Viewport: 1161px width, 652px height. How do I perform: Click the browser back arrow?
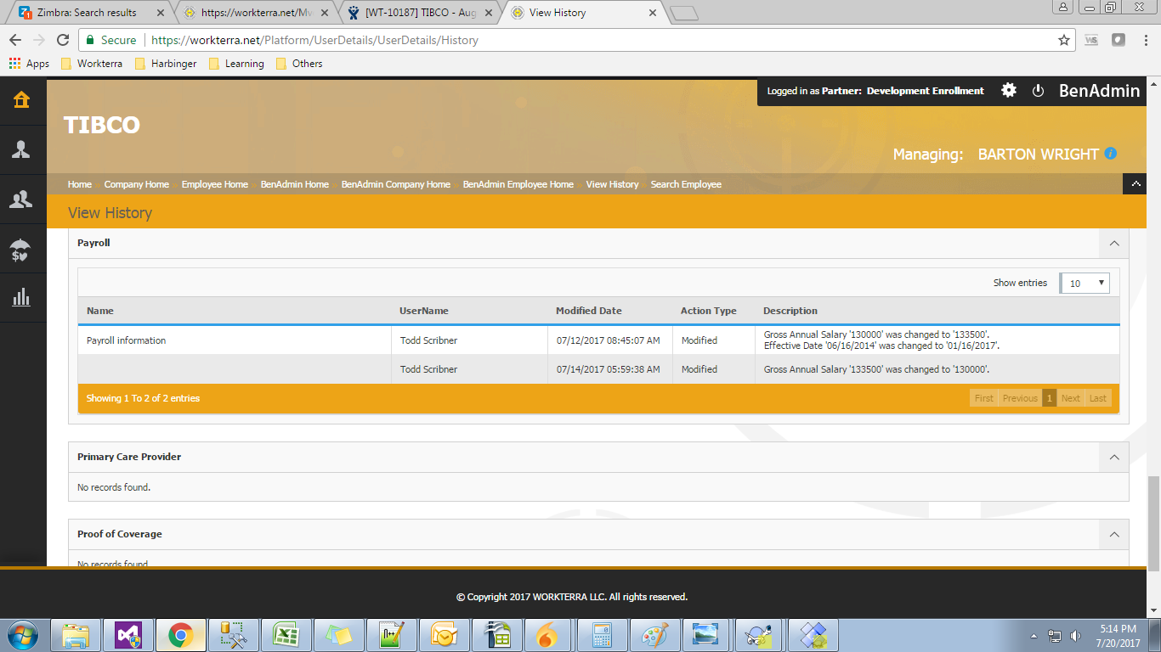15,40
